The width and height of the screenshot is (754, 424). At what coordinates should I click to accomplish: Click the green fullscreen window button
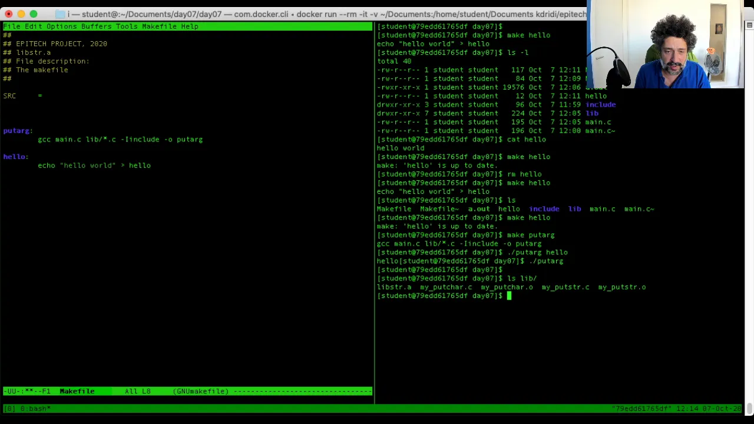34,14
